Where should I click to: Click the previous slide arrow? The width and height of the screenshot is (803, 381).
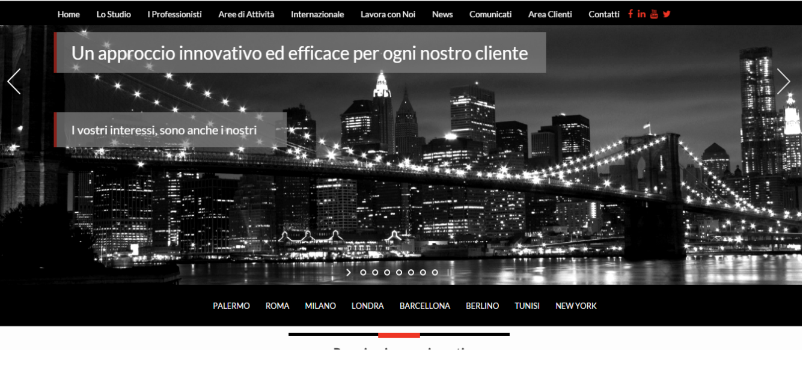[14, 81]
